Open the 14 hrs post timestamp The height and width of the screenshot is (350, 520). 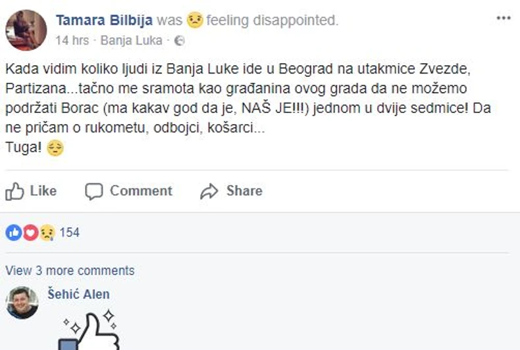click(x=72, y=41)
